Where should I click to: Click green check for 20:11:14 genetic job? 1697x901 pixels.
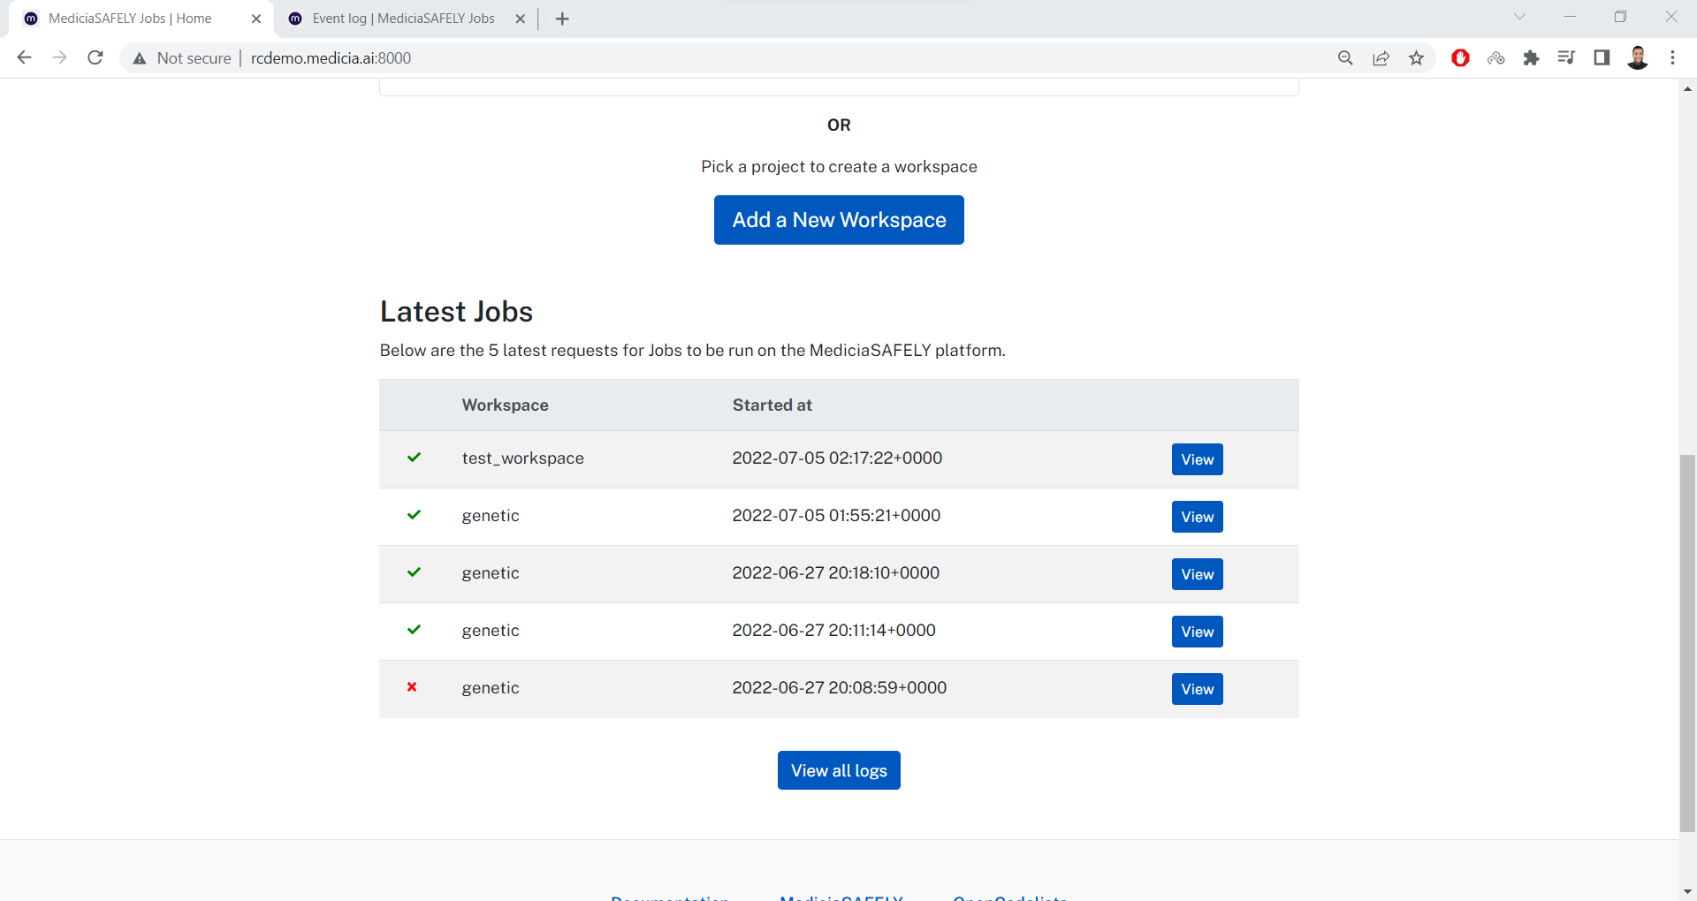coord(414,630)
